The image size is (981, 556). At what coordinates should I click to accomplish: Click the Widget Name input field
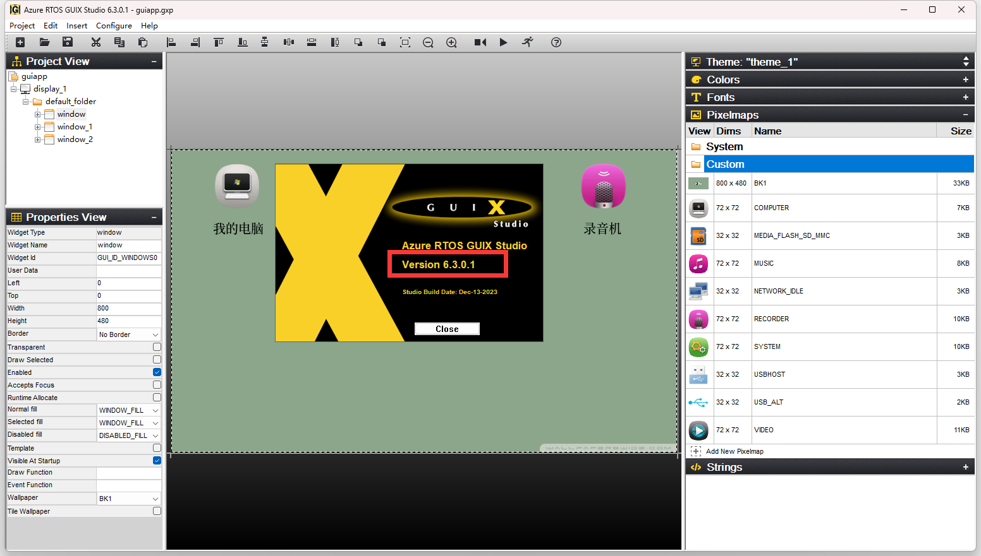point(129,245)
